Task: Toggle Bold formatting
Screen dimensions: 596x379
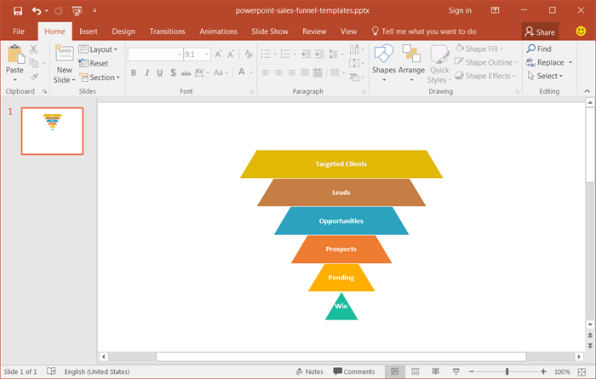Action: click(x=134, y=72)
